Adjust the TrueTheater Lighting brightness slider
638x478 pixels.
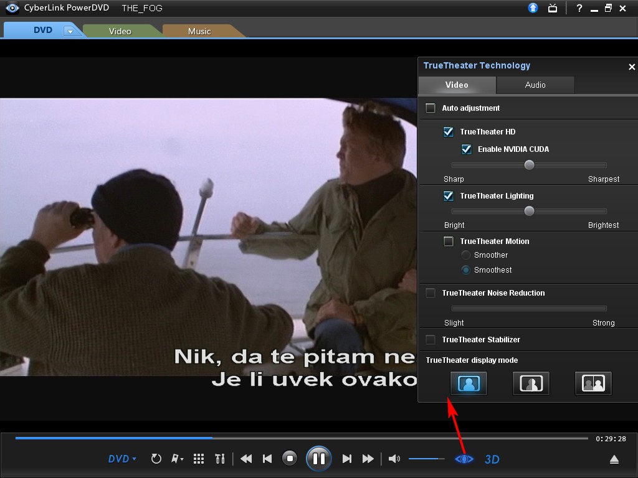(529, 211)
